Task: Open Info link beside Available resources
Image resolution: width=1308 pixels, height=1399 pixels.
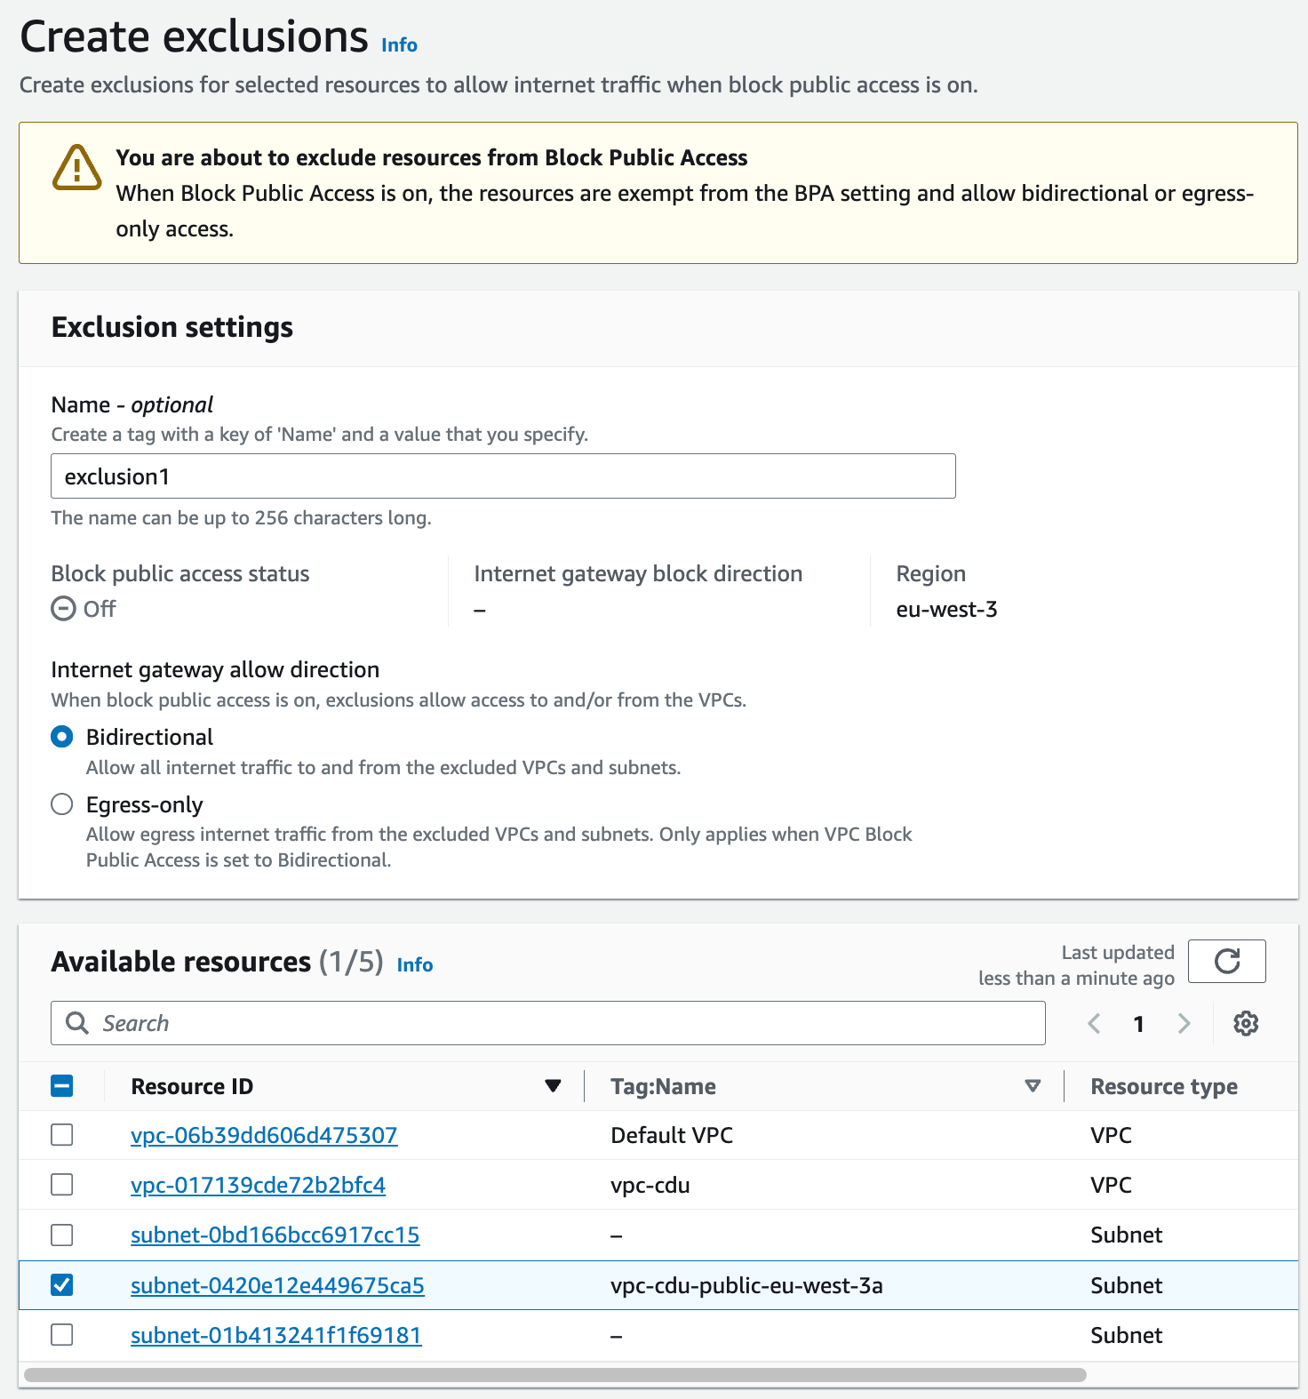Action: click(x=415, y=964)
